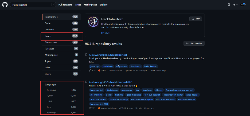
Task: Filter by HTML language
Action: point(61,101)
